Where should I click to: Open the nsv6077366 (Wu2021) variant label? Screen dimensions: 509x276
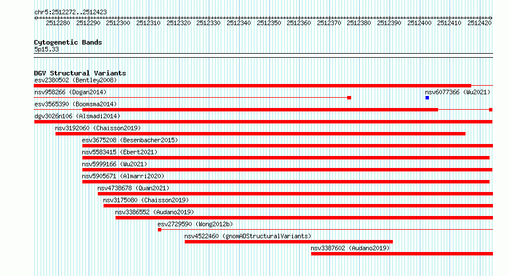pyautogui.click(x=458, y=92)
